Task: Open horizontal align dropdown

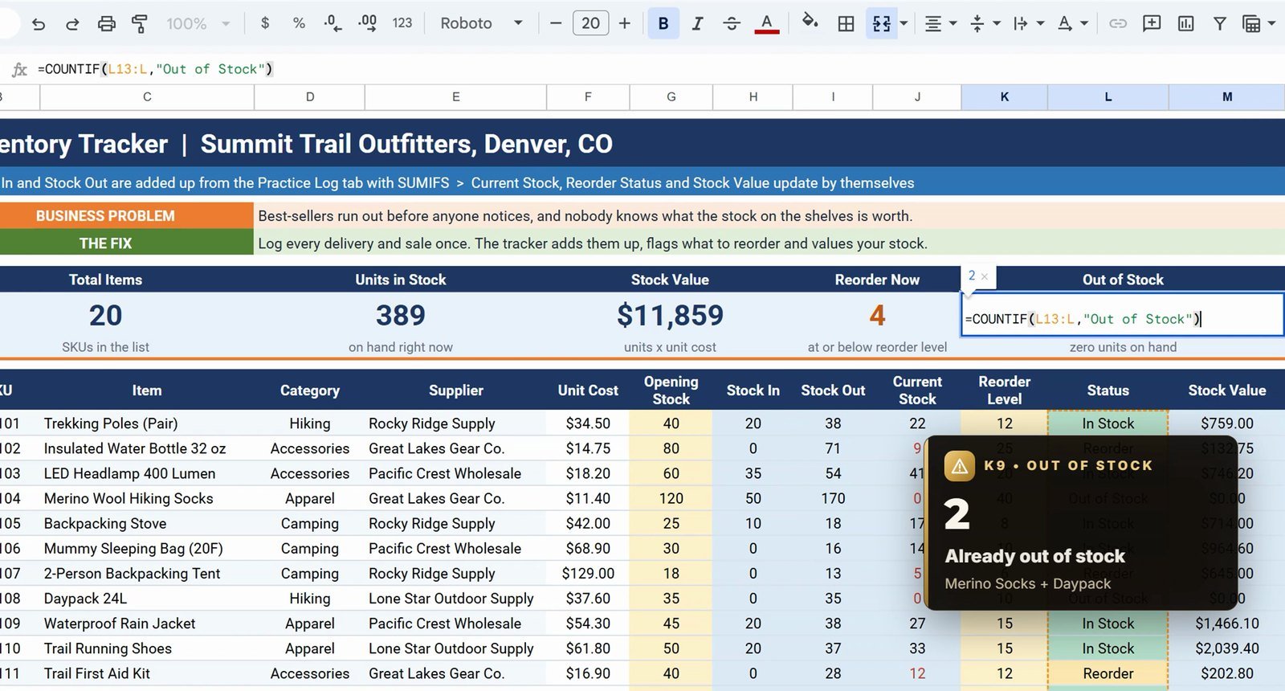Action: [940, 23]
